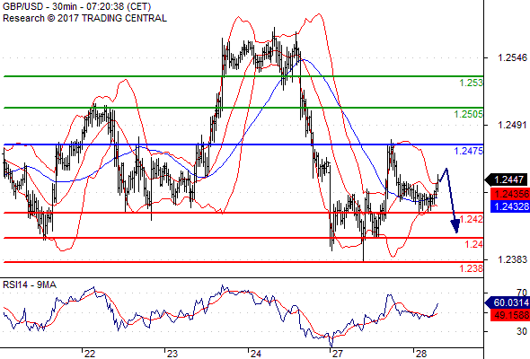Click the 1.253 green resistance label
530x359 pixels.
tap(471, 83)
